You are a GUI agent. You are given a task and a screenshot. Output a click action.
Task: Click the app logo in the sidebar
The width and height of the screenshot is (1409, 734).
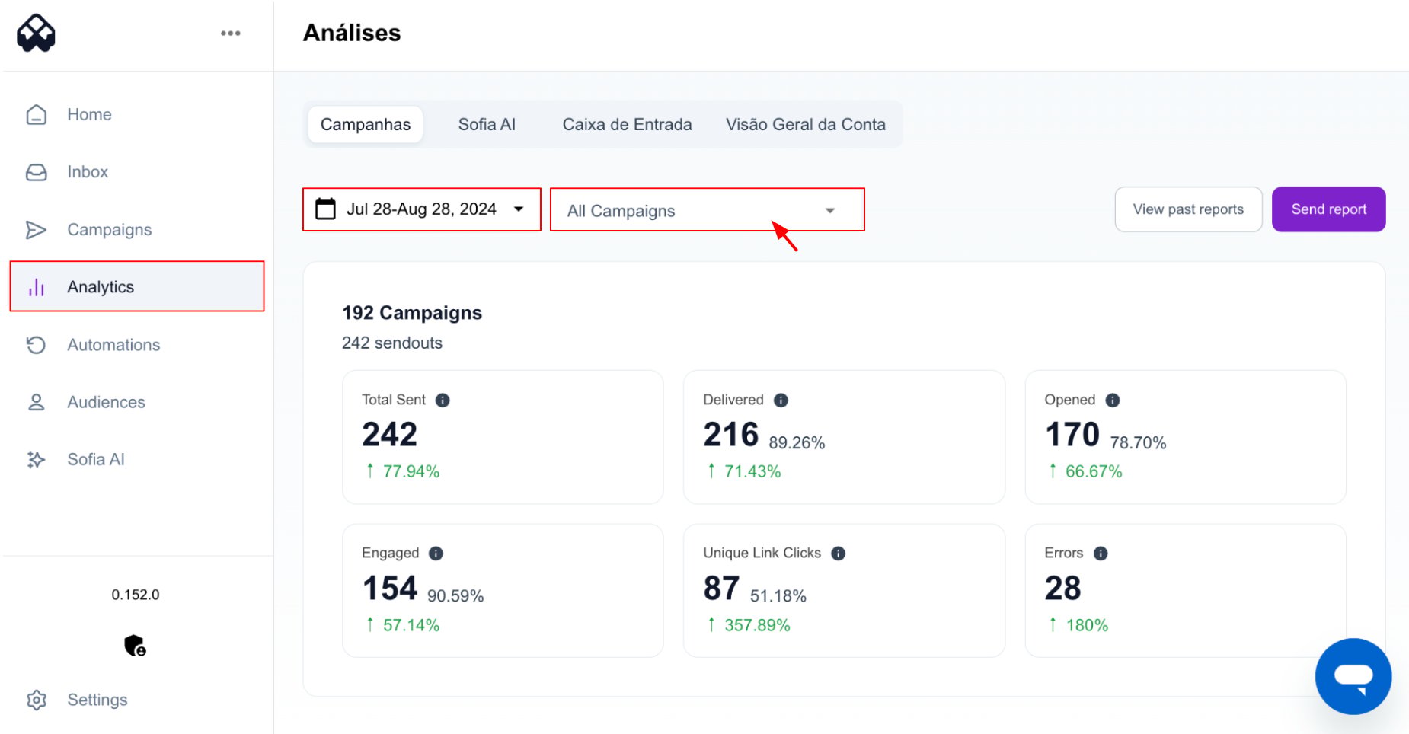36,33
